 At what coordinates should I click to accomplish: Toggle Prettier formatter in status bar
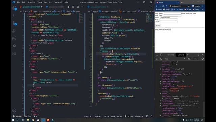coord(139,116)
